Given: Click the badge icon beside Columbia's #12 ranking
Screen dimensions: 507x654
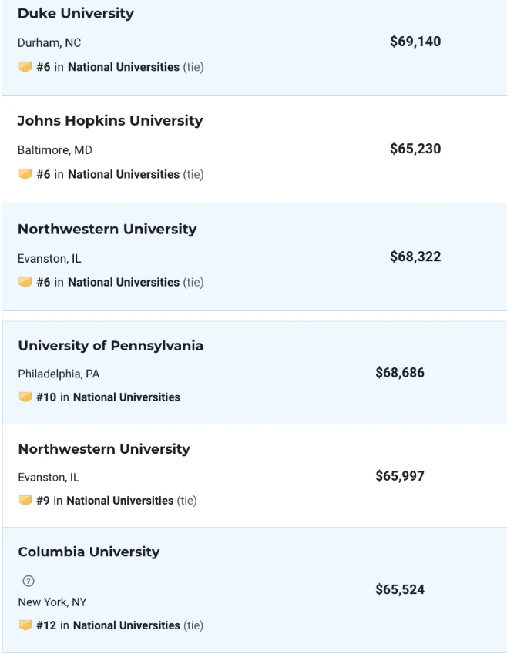Looking at the screenshot, I should coord(25,625).
